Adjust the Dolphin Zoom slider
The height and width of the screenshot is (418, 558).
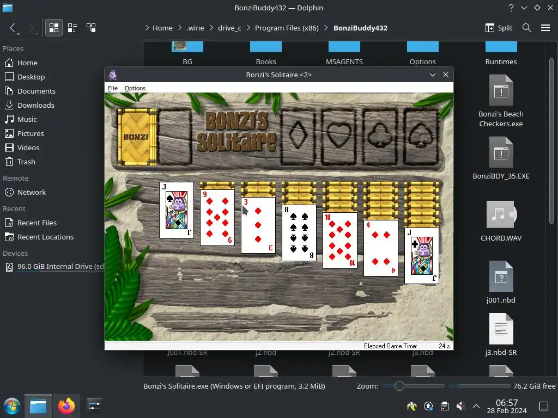coord(413,386)
